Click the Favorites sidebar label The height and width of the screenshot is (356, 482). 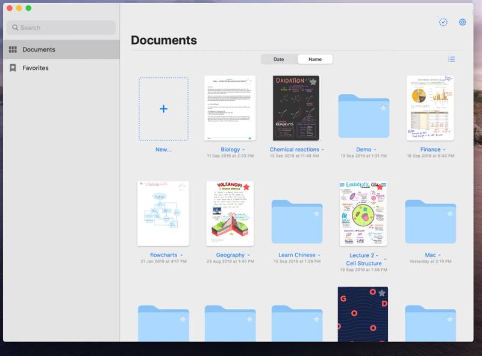36,68
